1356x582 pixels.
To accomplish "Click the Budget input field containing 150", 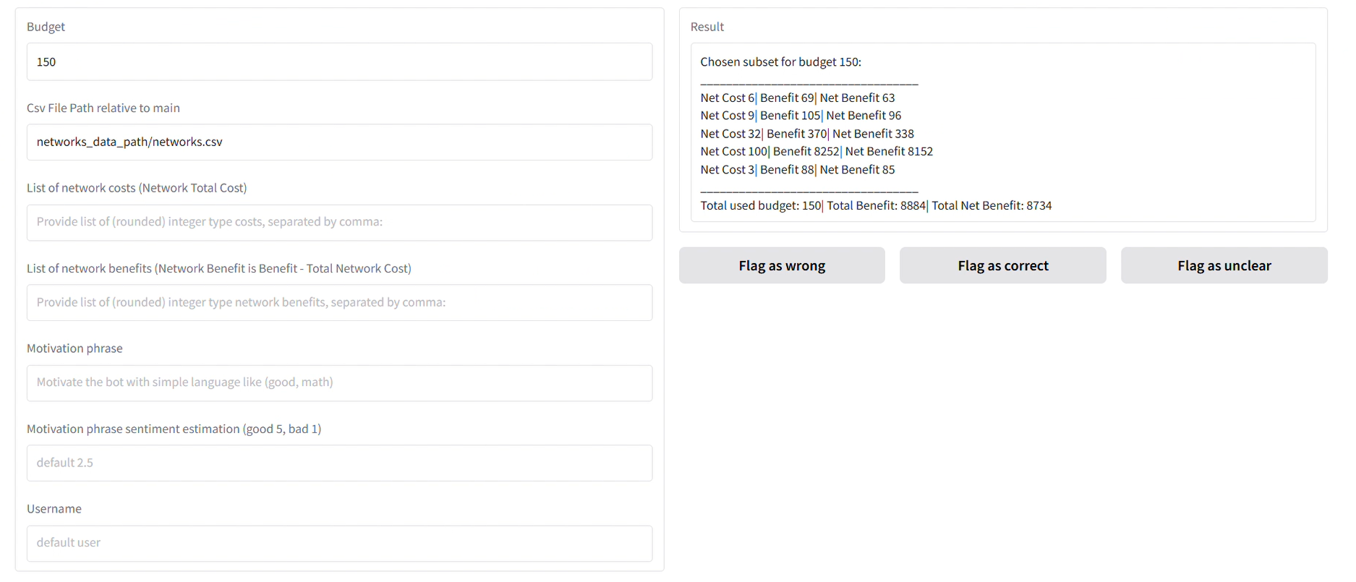I will pos(338,62).
